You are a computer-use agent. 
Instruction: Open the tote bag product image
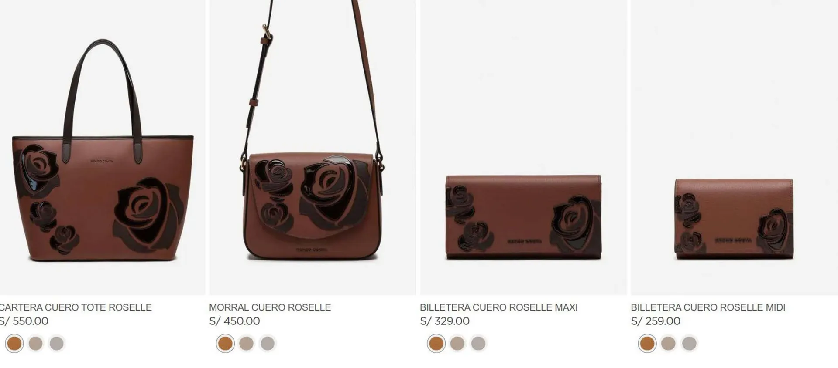click(x=103, y=148)
